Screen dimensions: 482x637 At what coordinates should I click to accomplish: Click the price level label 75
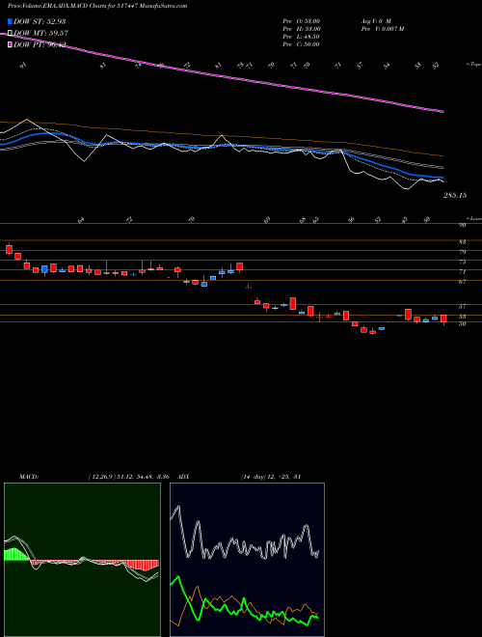pos(462,262)
